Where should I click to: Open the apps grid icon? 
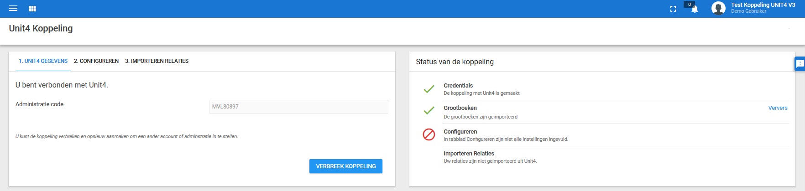pyautogui.click(x=32, y=9)
